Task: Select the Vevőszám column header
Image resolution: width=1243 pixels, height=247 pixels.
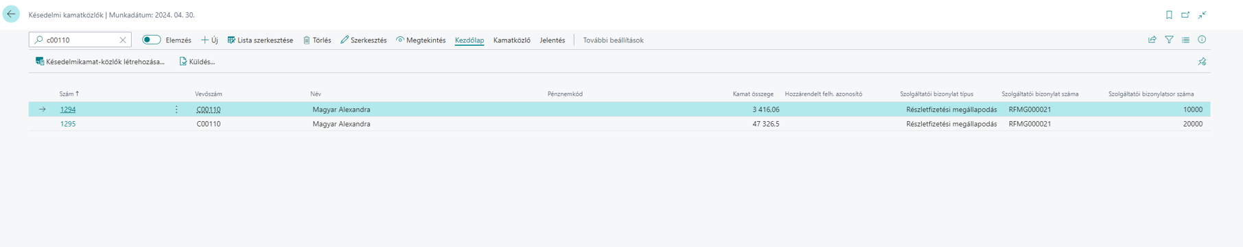Action: click(x=209, y=94)
